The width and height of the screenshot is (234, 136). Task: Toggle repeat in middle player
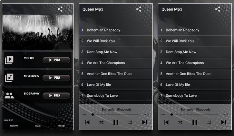click(130, 122)
